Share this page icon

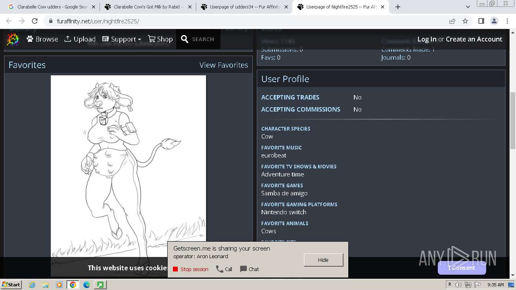click(452, 21)
